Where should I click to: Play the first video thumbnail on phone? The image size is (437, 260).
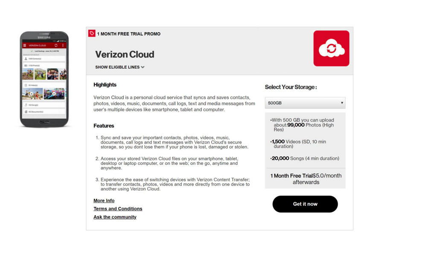32,94
